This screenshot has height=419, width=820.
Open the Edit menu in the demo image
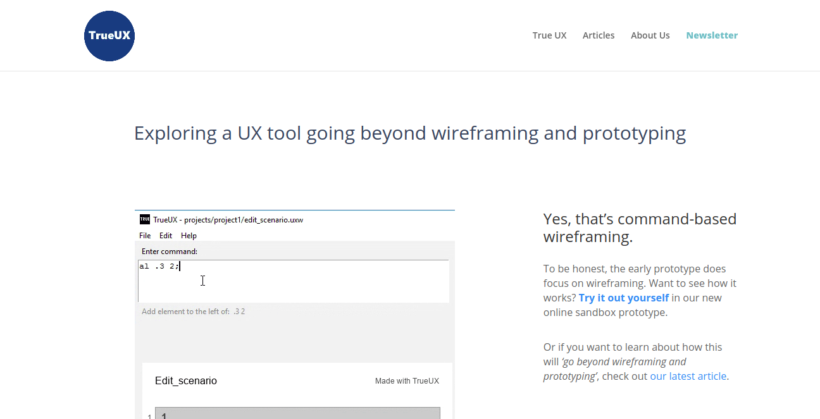(166, 236)
